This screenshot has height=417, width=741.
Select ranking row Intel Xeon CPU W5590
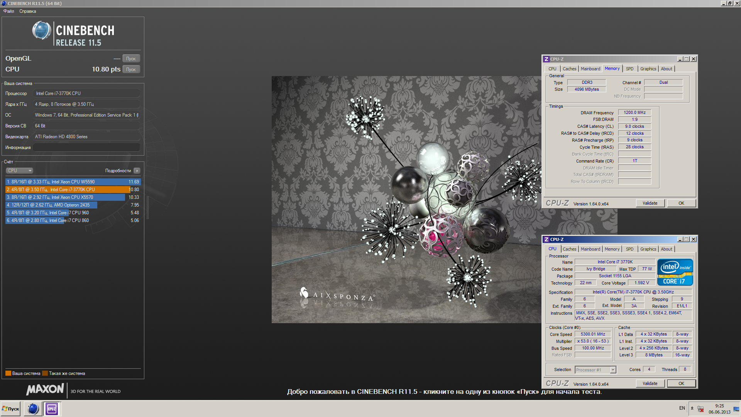coord(73,182)
